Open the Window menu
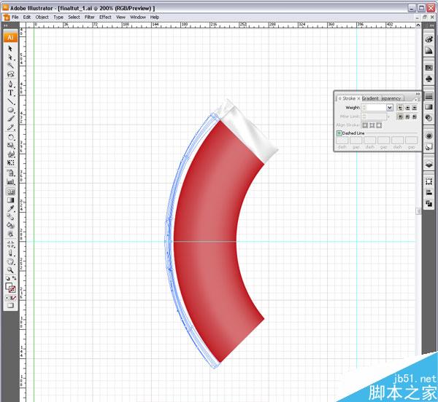 pyautogui.click(x=138, y=17)
